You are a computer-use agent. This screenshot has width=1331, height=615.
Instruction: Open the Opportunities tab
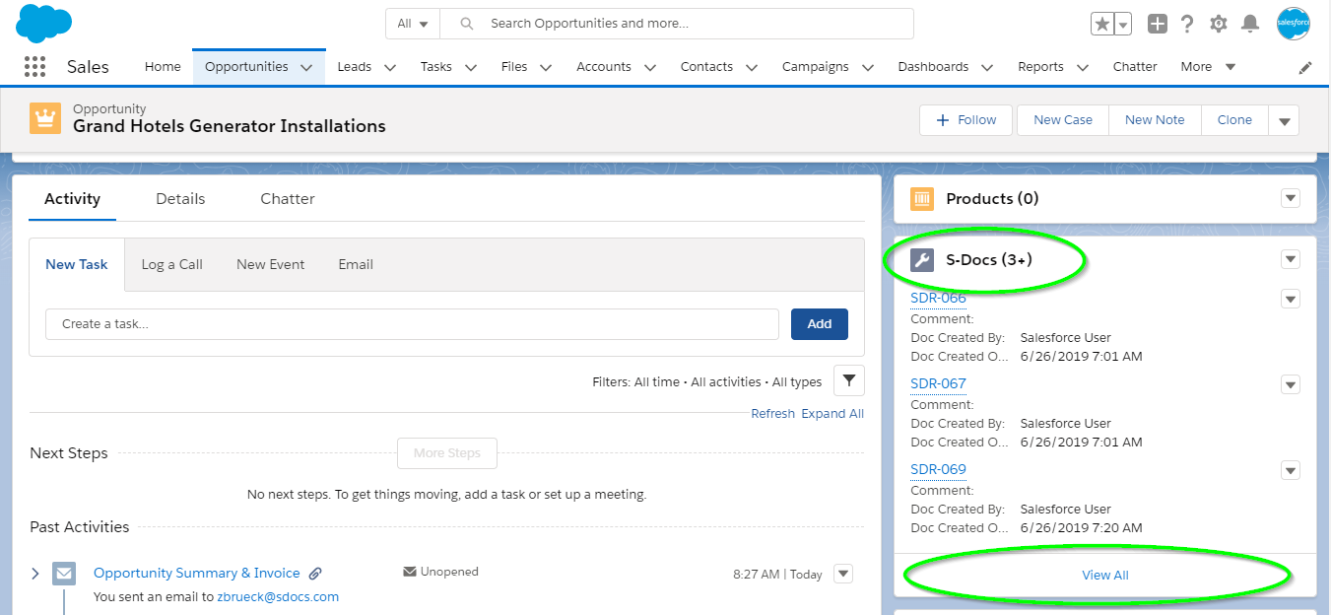pos(246,67)
